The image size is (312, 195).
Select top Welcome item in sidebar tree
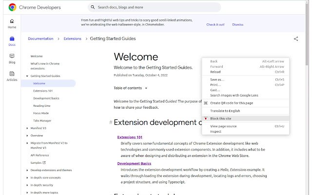(37, 57)
